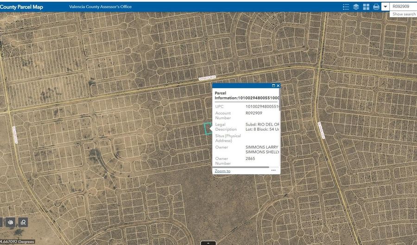Expand the search source dropdown arrow

click(385, 6)
